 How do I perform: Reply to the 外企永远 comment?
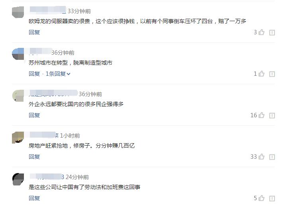[x=34, y=115]
